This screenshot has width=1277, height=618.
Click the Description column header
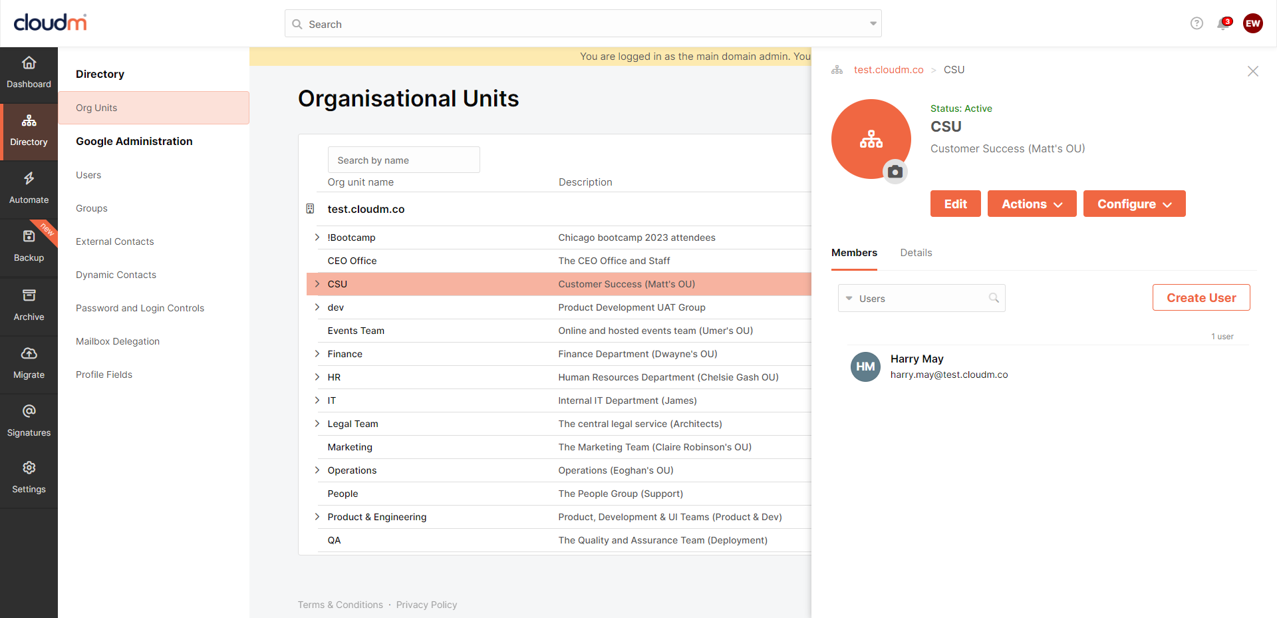click(585, 182)
